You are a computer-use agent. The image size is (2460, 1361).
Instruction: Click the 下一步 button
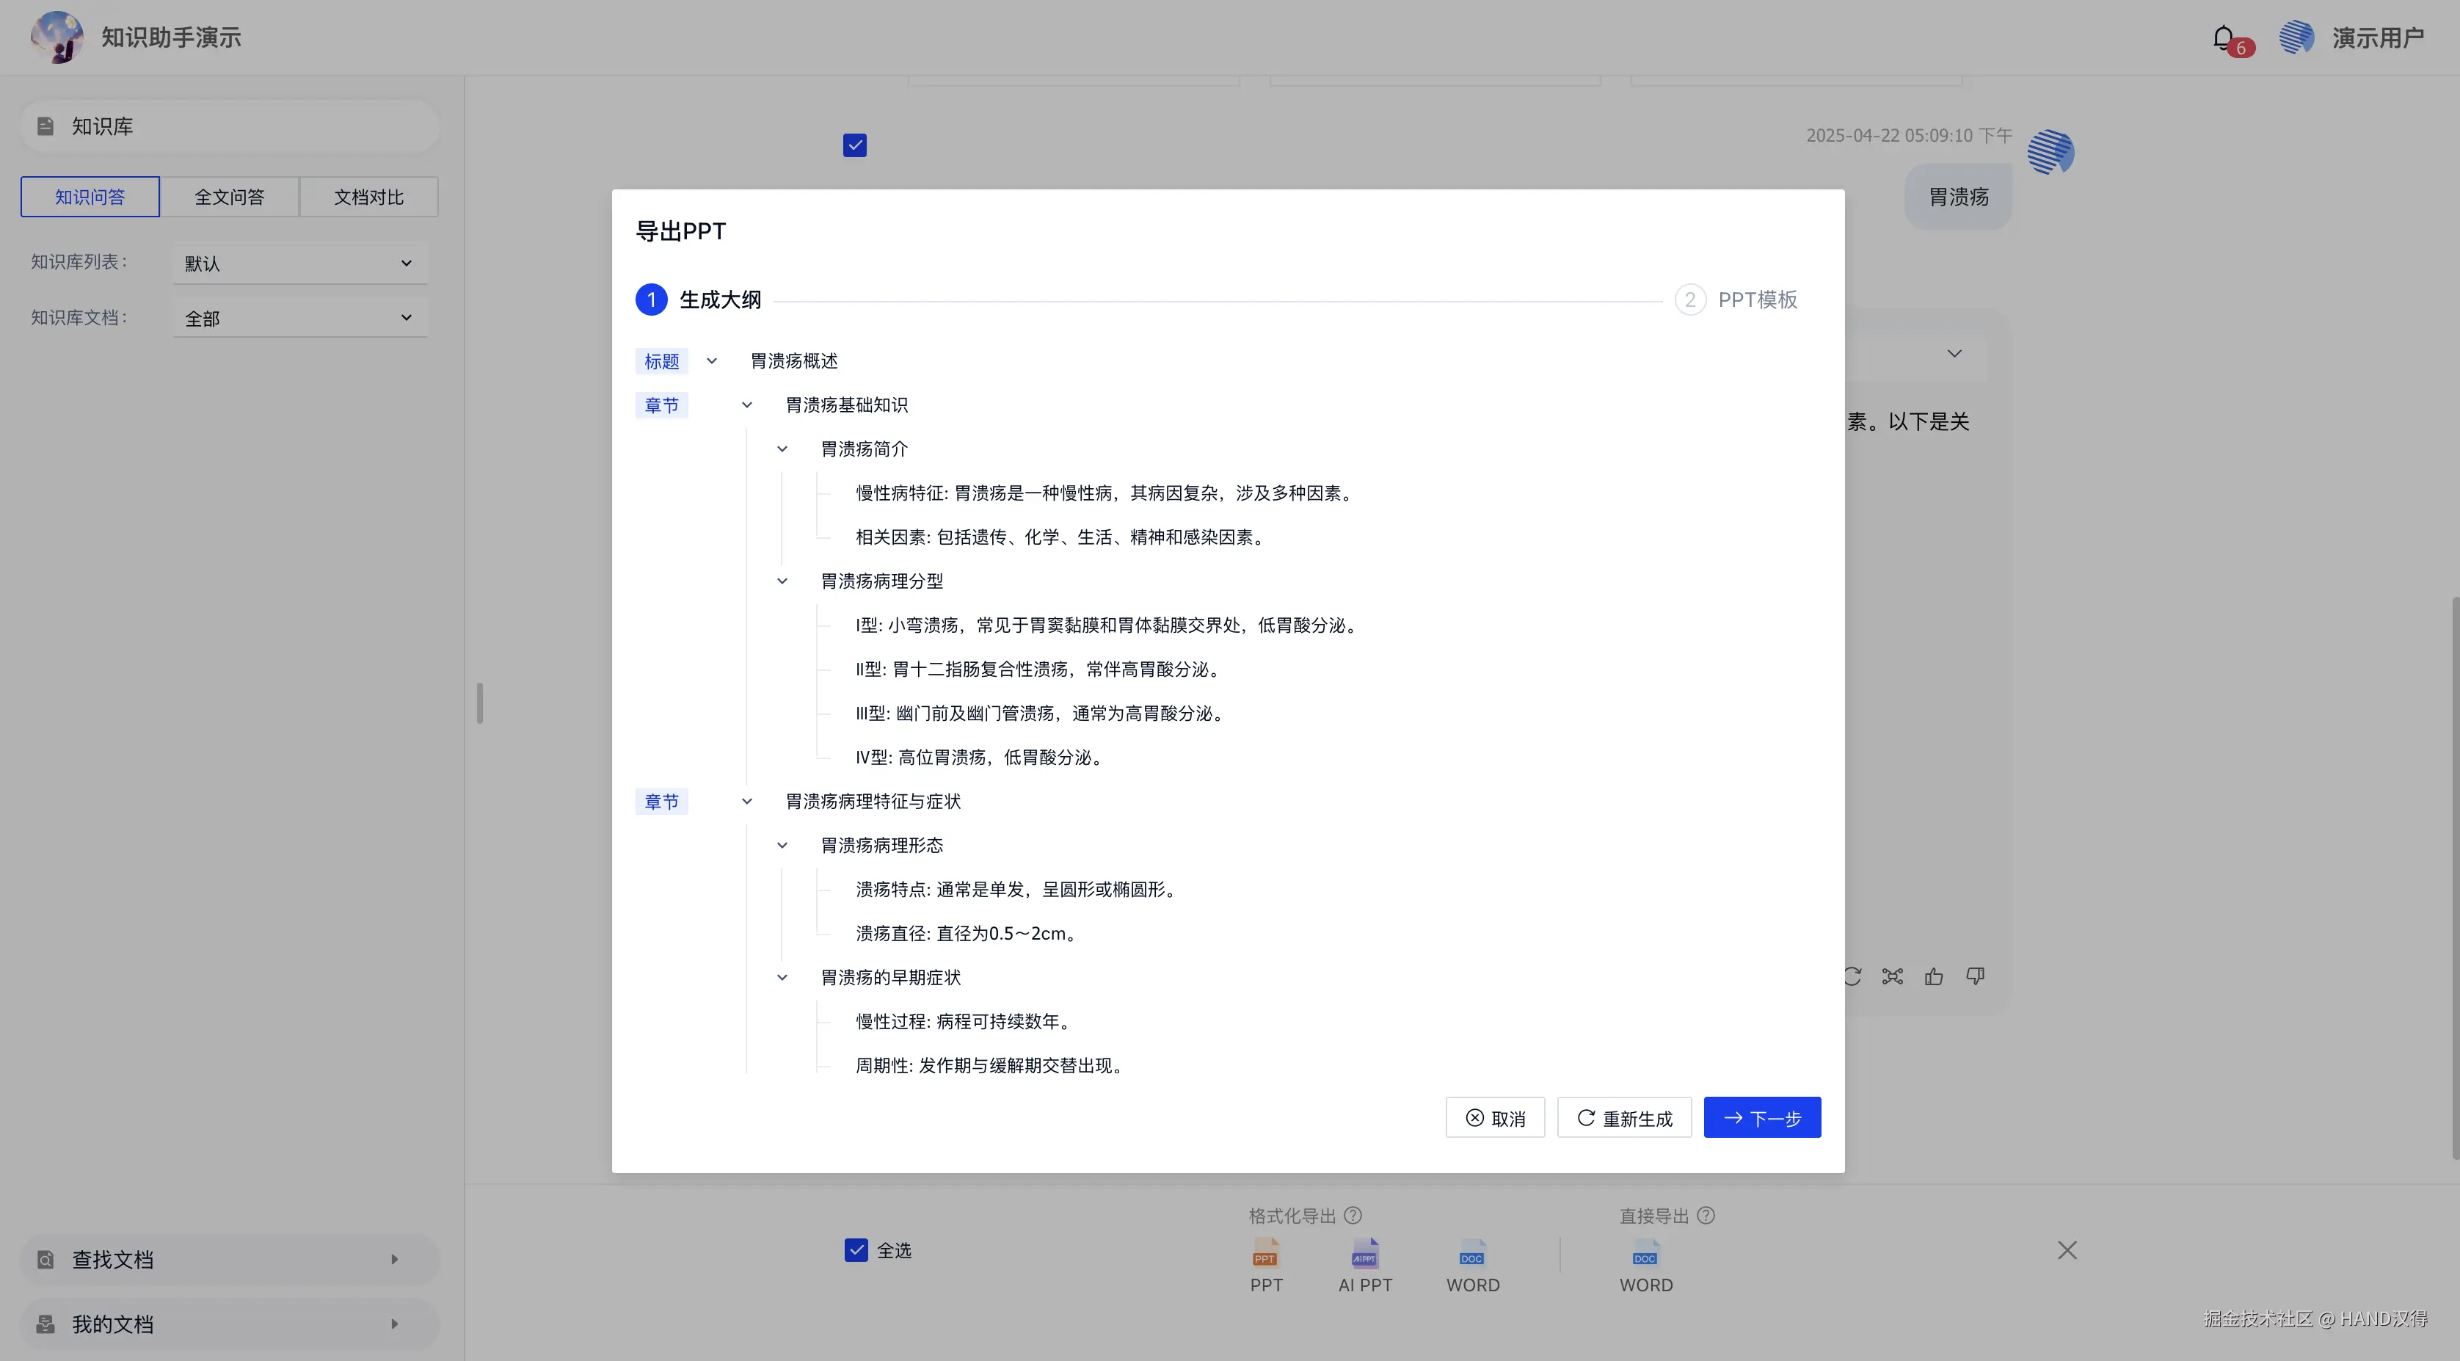(x=1761, y=1117)
